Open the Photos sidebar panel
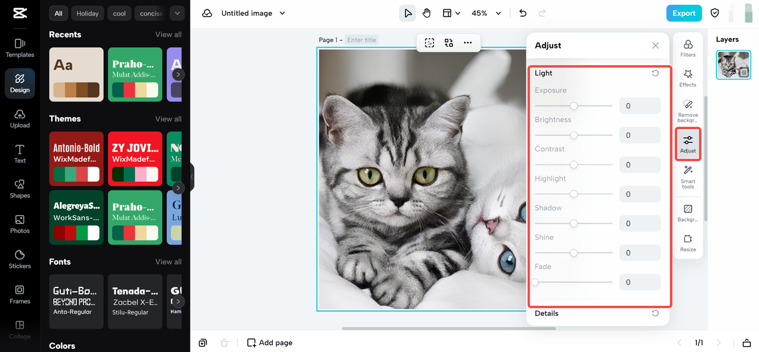759x352 pixels. click(20, 224)
